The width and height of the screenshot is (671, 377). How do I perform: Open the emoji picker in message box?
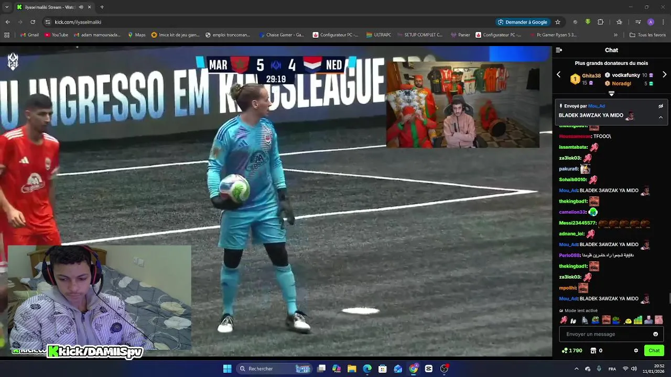tap(655, 334)
